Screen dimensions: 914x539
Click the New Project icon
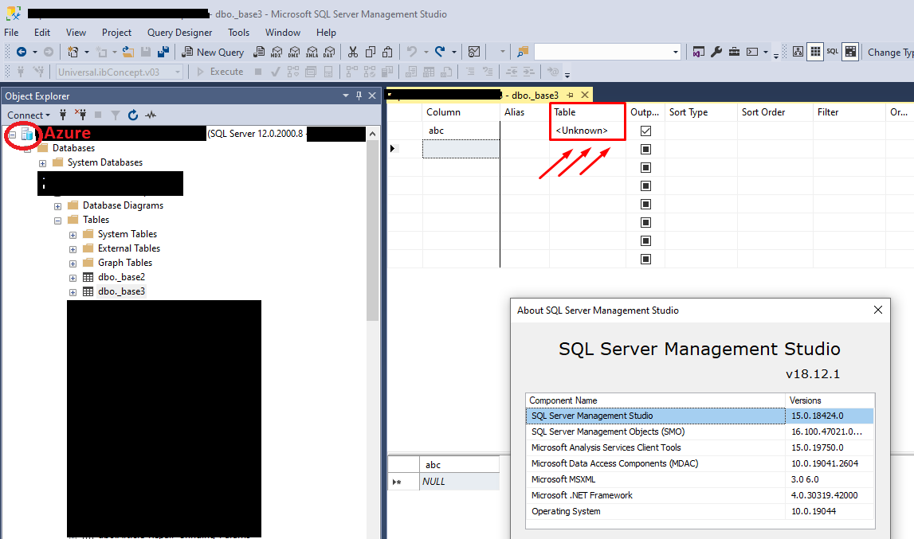(x=73, y=52)
